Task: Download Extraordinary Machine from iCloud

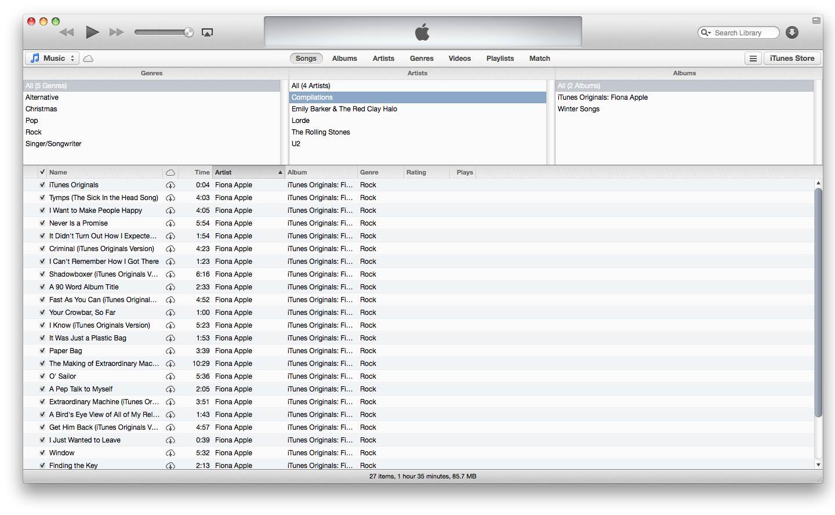Action: click(170, 402)
